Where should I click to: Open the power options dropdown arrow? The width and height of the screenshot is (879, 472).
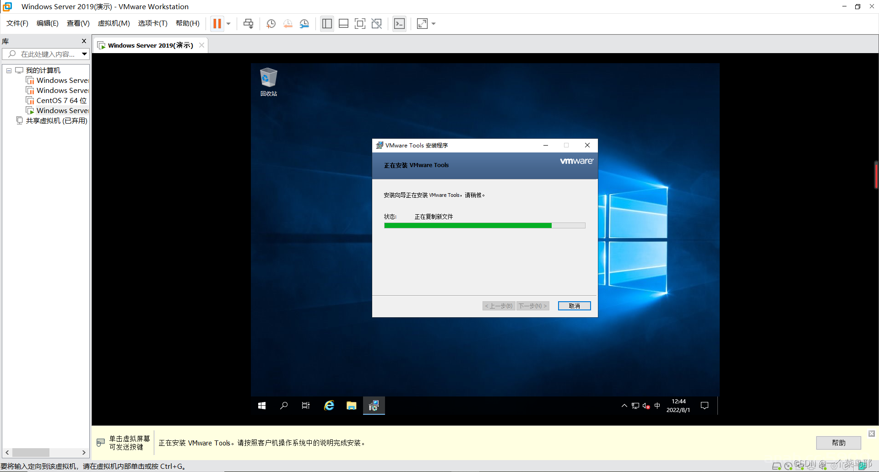coord(228,23)
